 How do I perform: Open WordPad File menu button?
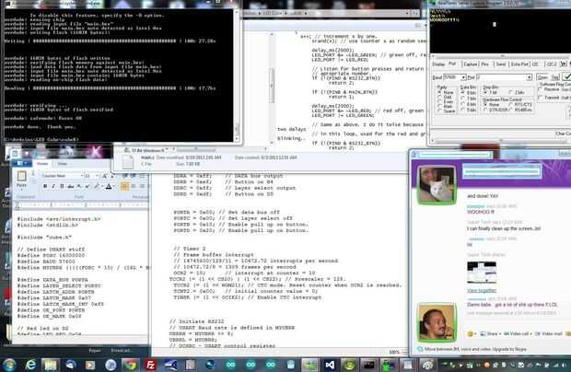(20, 163)
